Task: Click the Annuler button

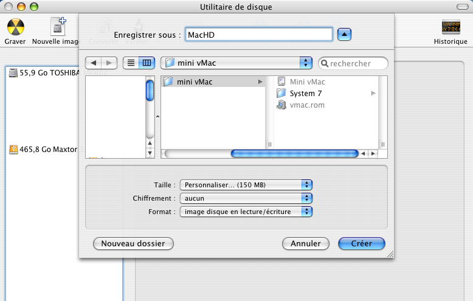Action: coord(306,243)
